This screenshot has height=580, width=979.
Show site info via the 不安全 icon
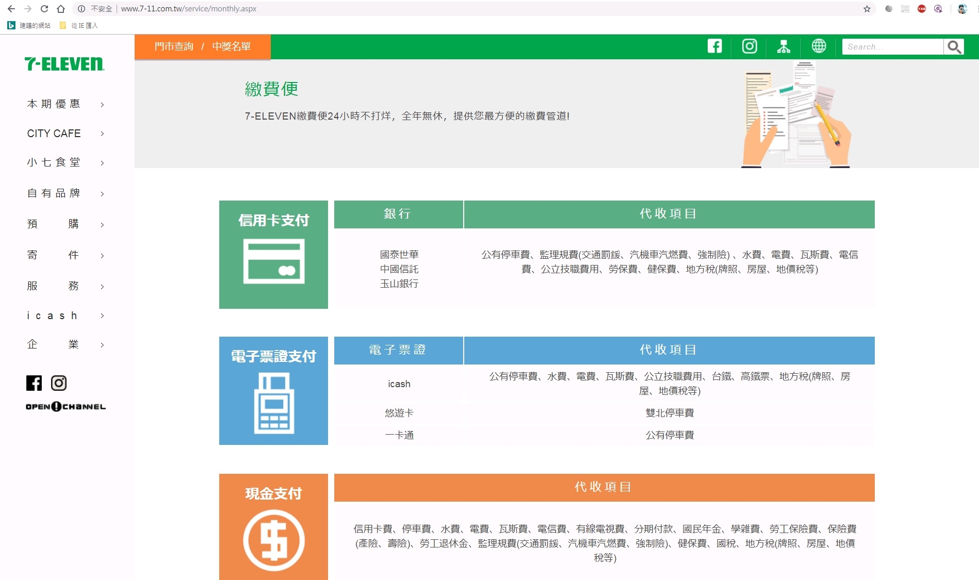(81, 9)
